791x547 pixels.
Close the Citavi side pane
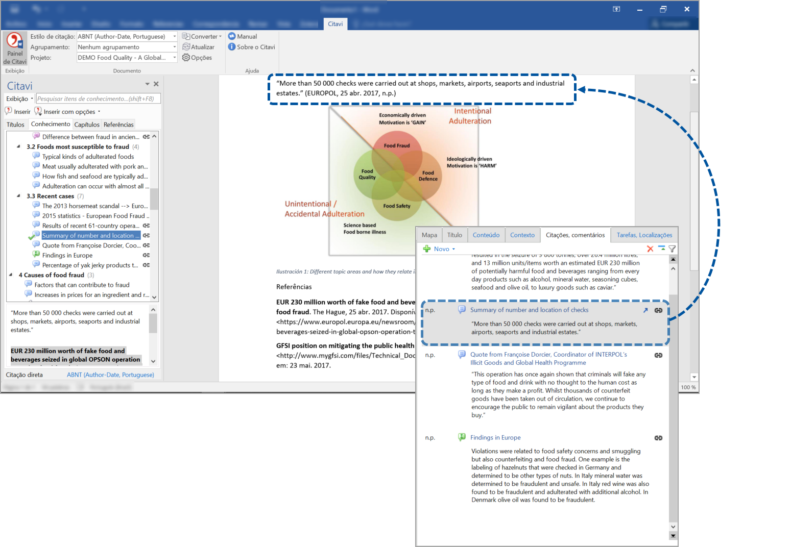pyautogui.click(x=156, y=84)
